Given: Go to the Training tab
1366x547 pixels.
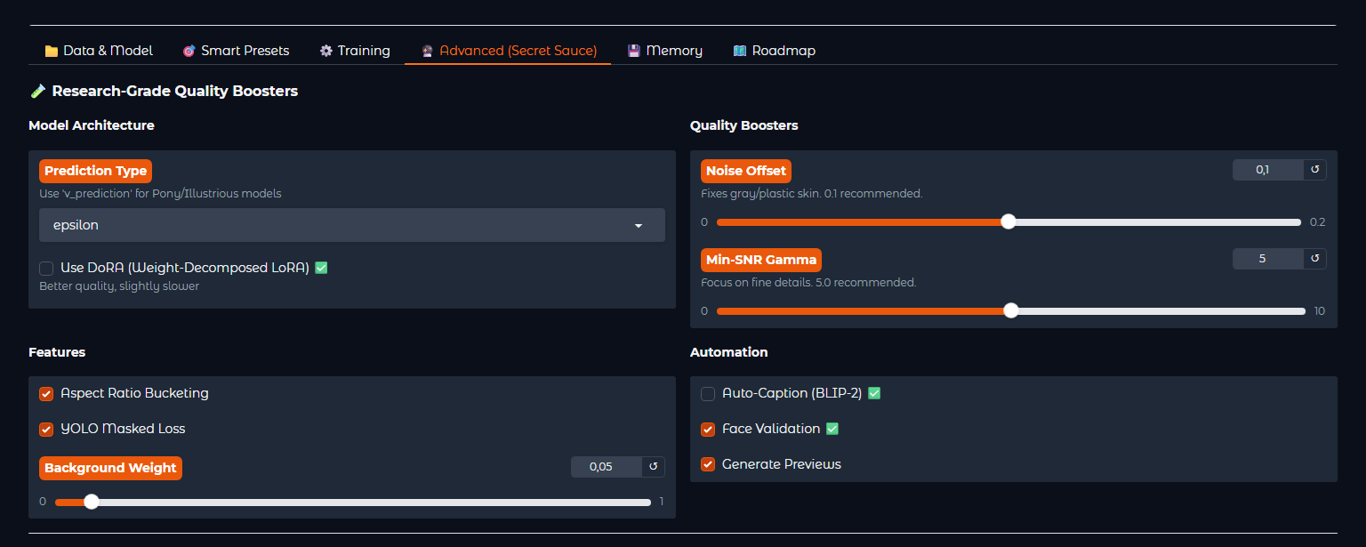Looking at the screenshot, I should tap(355, 51).
